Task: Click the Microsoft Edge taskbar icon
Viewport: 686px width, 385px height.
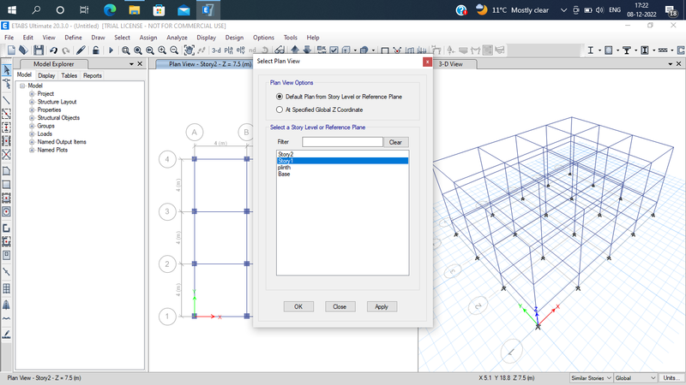Action: pos(110,9)
